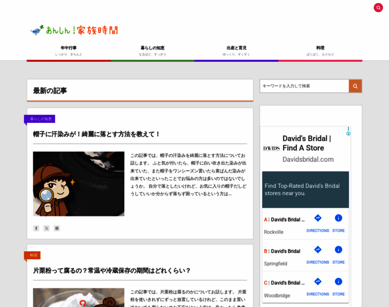Click the Find Top-Rated David's Bridal banner

point(306,190)
